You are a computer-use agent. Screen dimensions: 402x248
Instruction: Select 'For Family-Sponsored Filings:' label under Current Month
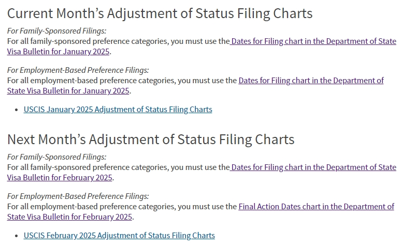tap(56, 31)
